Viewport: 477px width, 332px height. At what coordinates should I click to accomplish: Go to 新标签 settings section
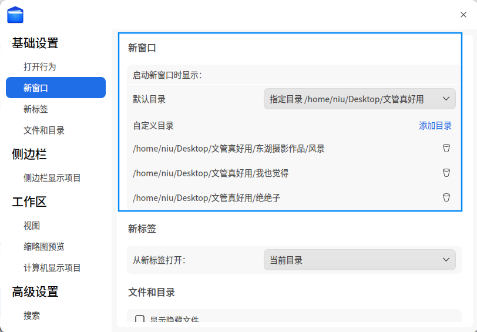(x=36, y=109)
